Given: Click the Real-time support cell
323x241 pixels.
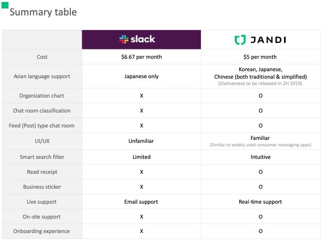Looking at the screenshot, I should pyautogui.click(x=260, y=202).
